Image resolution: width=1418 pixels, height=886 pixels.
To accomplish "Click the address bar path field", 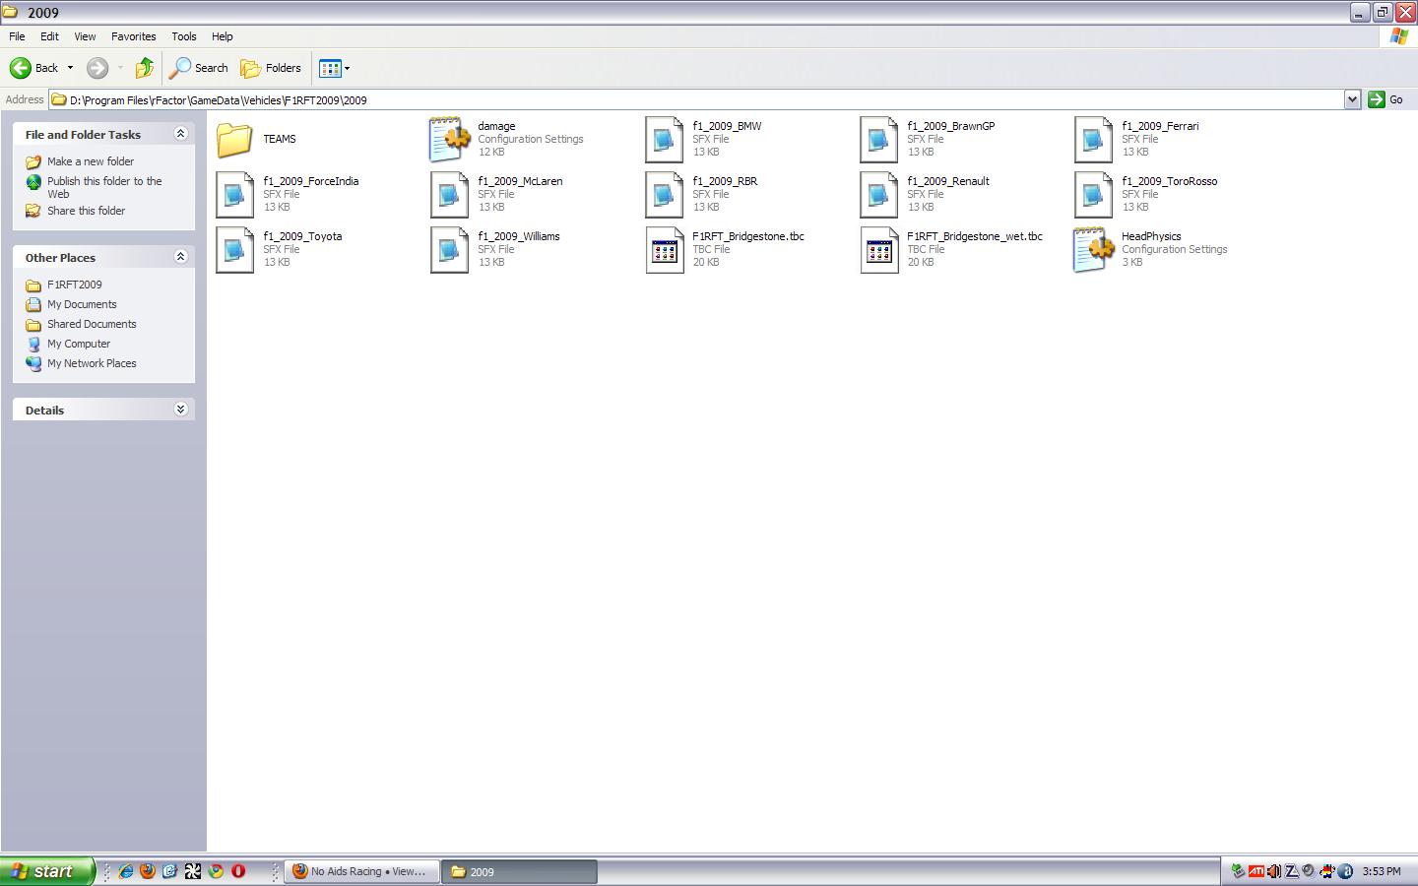I will click(x=689, y=99).
